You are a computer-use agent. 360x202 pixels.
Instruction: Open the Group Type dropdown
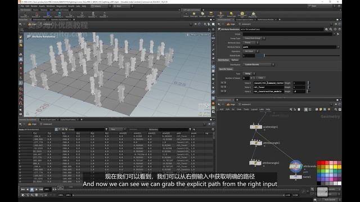coord(254,38)
